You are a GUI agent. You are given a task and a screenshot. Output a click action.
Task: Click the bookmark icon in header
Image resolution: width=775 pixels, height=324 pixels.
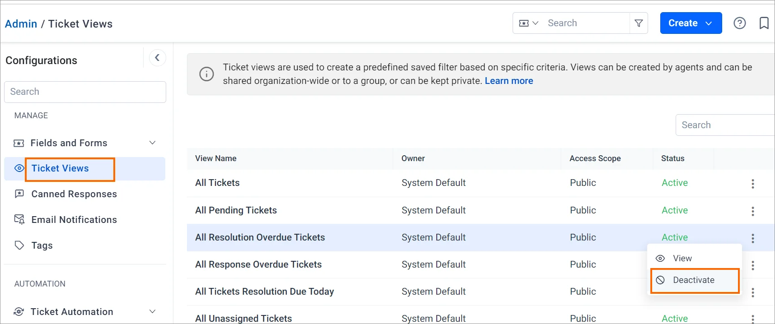pyautogui.click(x=764, y=23)
